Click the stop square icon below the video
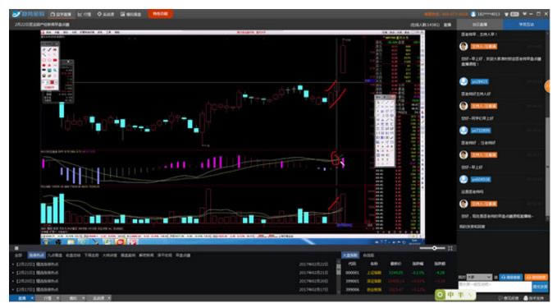Viewport: 557px width, 308px height. click(x=16, y=248)
